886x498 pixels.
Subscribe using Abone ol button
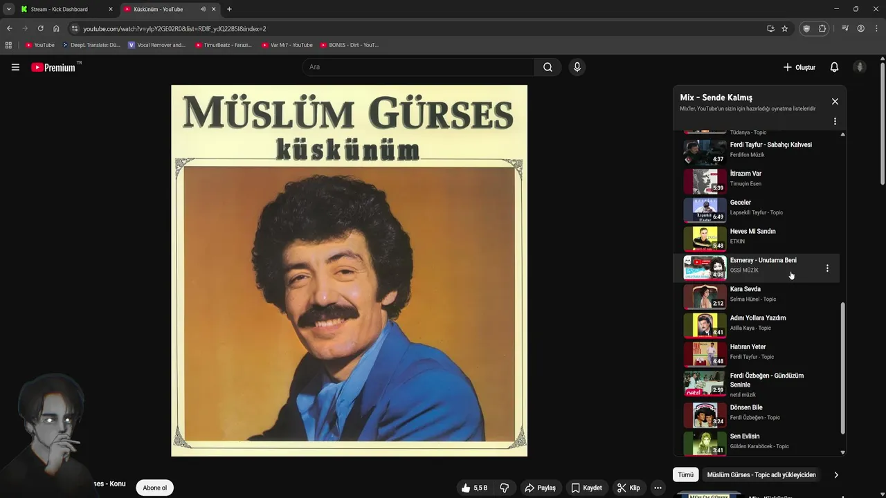(155, 488)
